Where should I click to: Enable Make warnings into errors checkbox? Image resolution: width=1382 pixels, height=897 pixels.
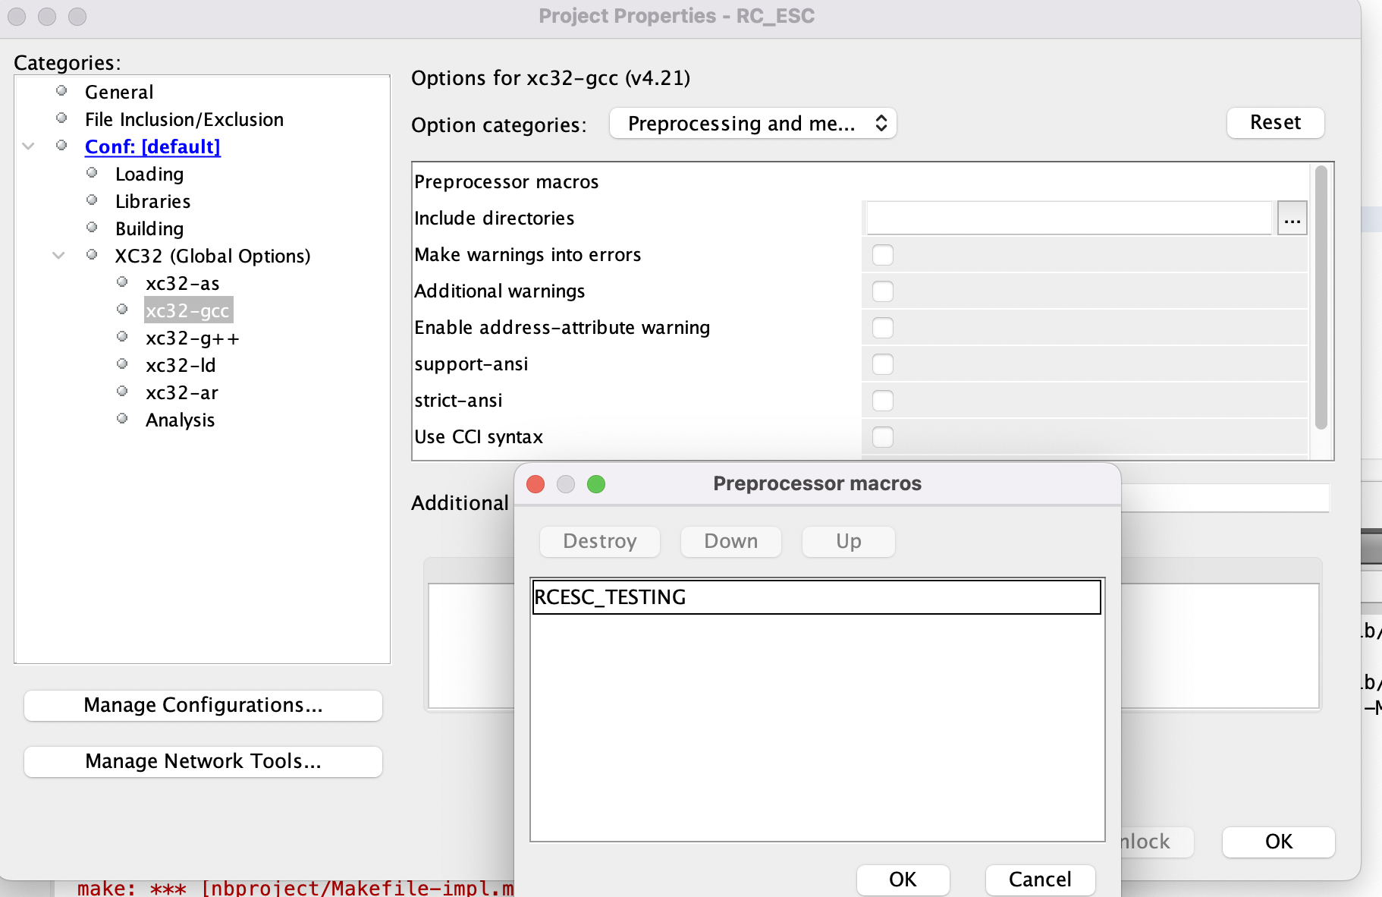[x=882, y=255]
